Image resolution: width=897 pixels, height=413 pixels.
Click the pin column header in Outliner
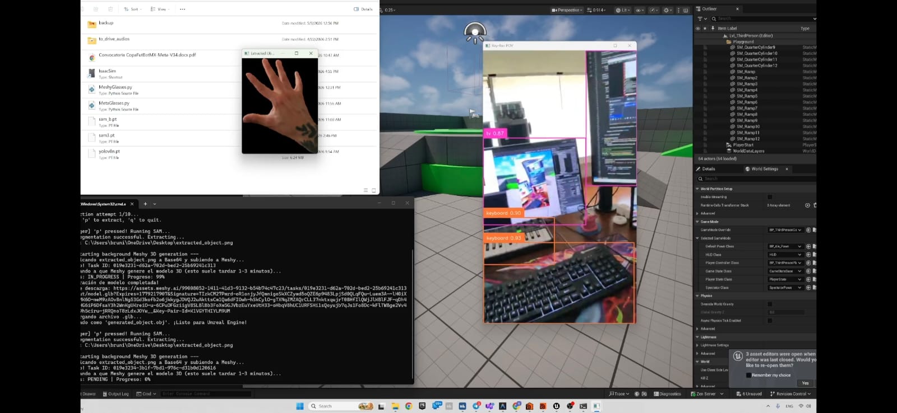click(713, 28)
